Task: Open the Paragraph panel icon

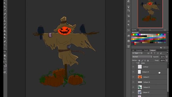Action: pos(128,25)
